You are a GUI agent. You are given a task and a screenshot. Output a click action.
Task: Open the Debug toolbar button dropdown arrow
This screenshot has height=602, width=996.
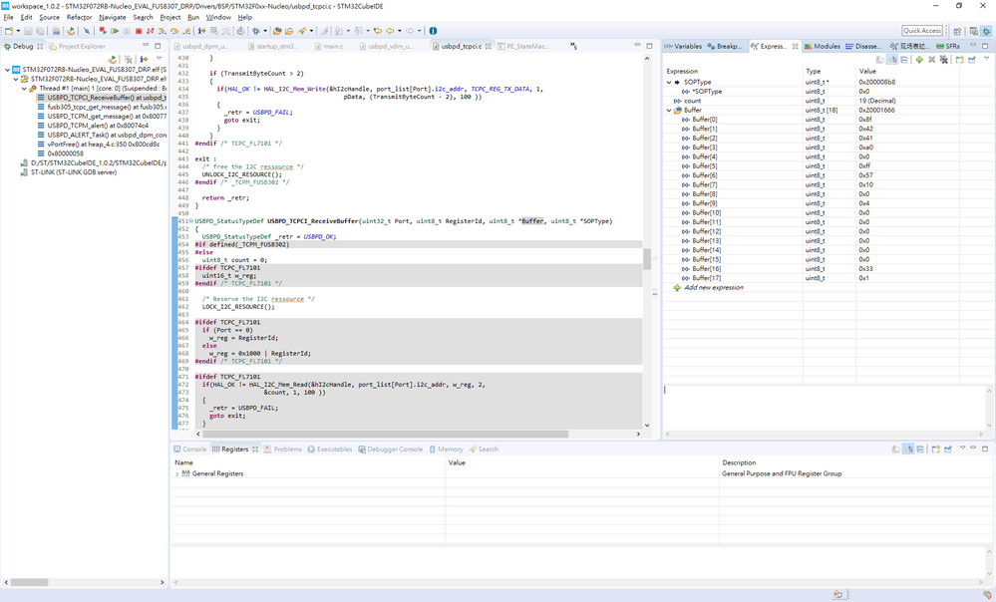tap(265, 31)
